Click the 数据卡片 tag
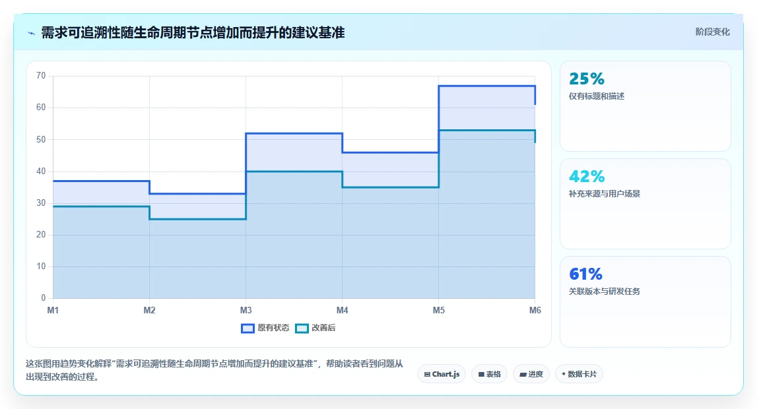The width and height of the screenshot is (757, 409). tap(579, 374)
